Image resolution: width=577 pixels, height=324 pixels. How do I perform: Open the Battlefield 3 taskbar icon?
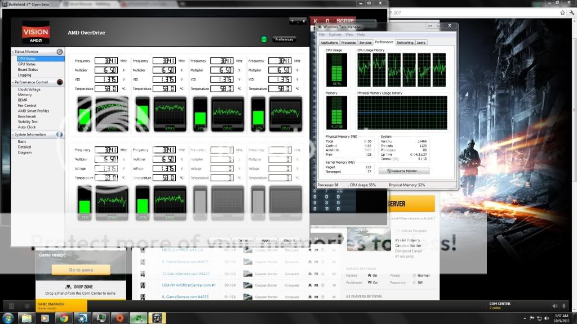pos(157,318)
